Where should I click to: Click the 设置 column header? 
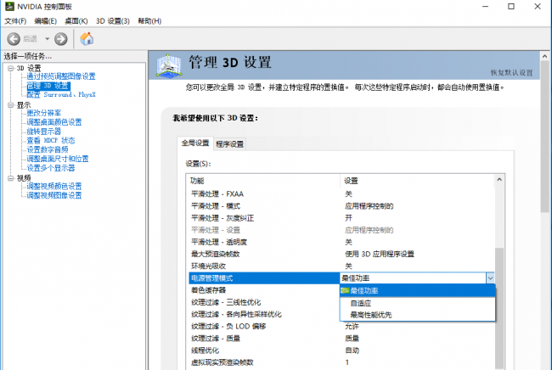[418, 181]
